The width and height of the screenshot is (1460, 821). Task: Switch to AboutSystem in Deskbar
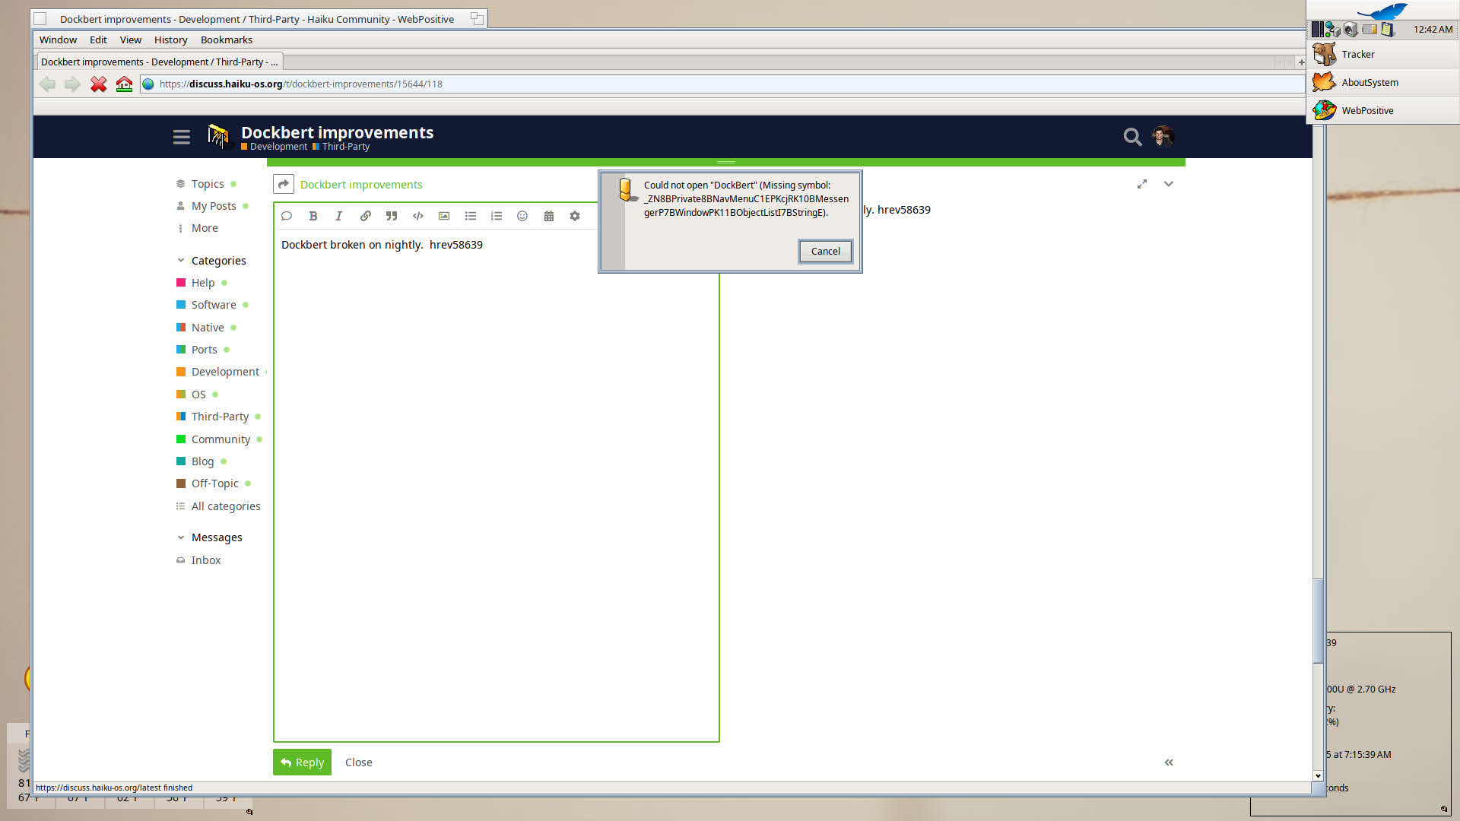click(1383, 82)
